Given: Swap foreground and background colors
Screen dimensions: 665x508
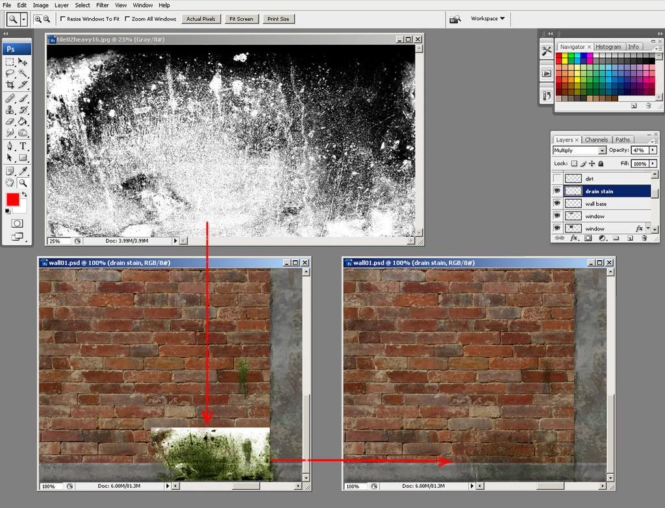Looking at the screenshot, I should pyautogui.click(x=24, y=194).
